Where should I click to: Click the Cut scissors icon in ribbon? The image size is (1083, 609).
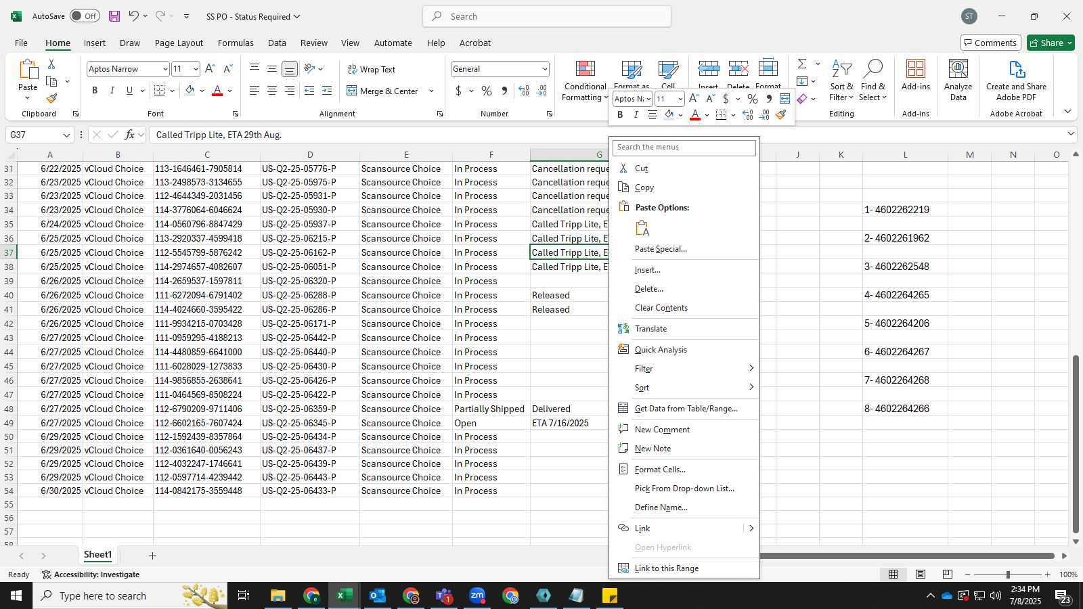(x=51, y=64)
